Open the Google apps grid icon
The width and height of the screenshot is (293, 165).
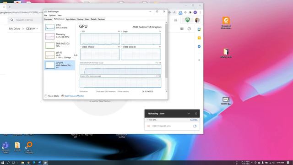(x=175, y=20)
